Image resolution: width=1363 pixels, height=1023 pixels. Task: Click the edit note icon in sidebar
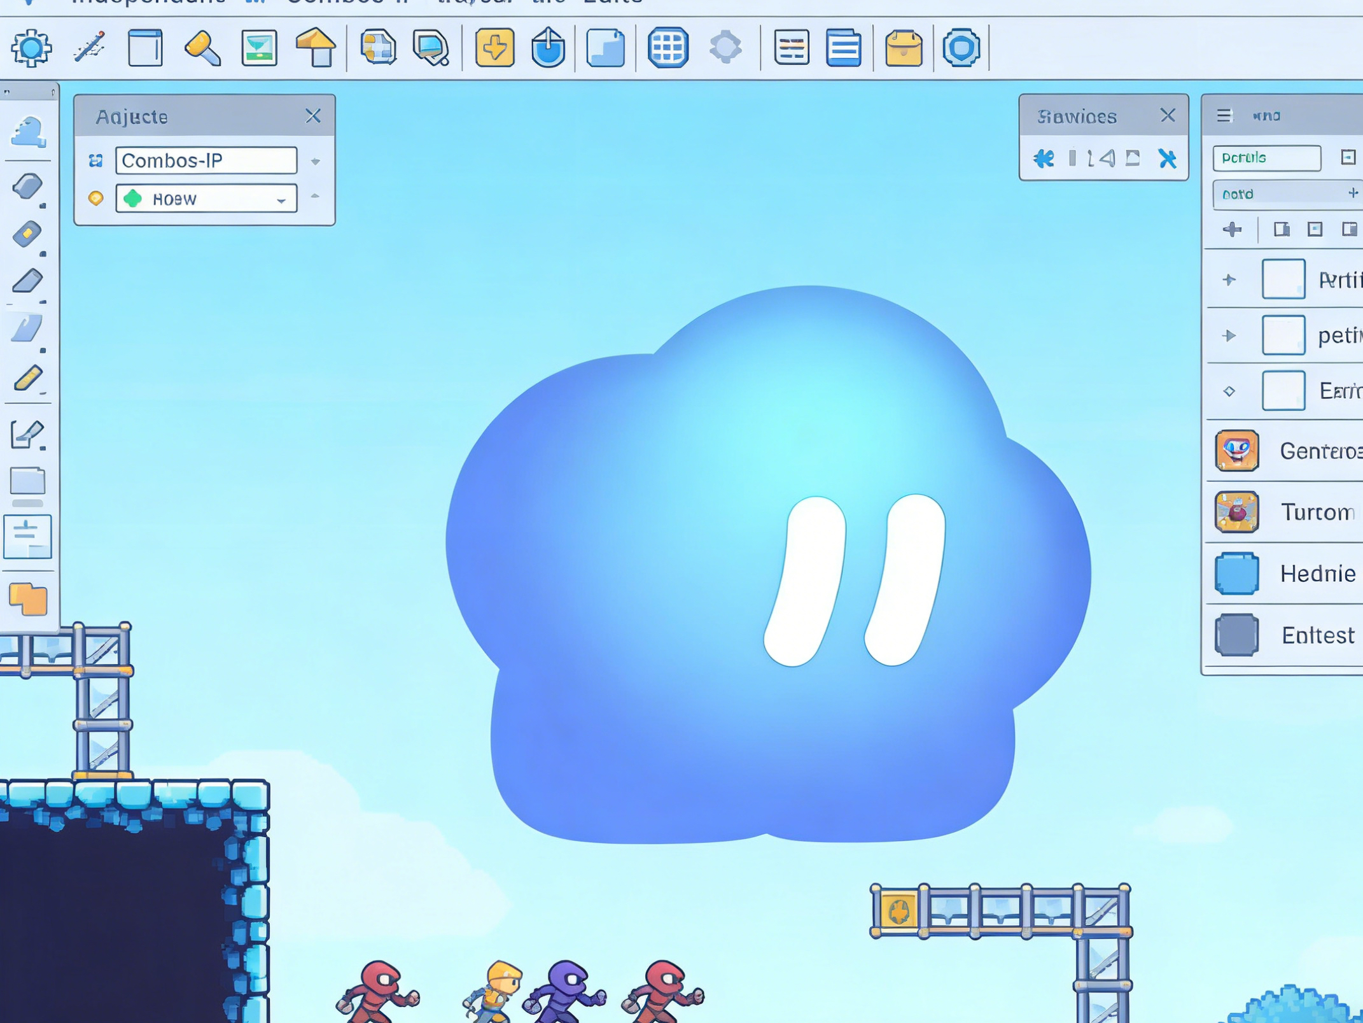[x=28, y=435]
